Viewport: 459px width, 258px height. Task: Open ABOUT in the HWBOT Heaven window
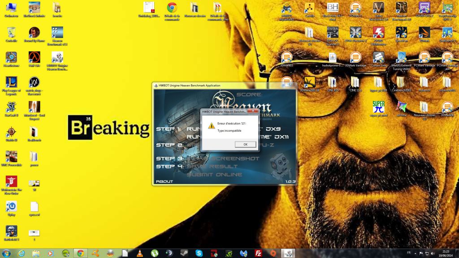165,181
